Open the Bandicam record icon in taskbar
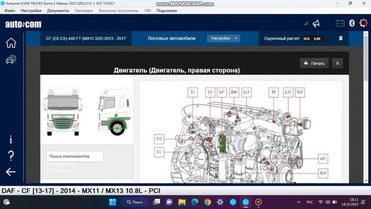Image resolution: width=371 pixels, height=209 pixels. point(259,202)
